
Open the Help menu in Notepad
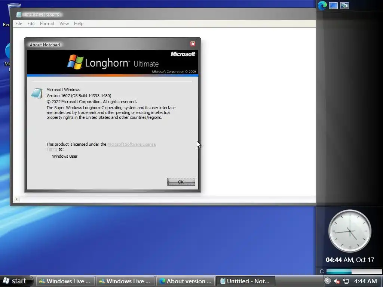(x=79, y=24)
